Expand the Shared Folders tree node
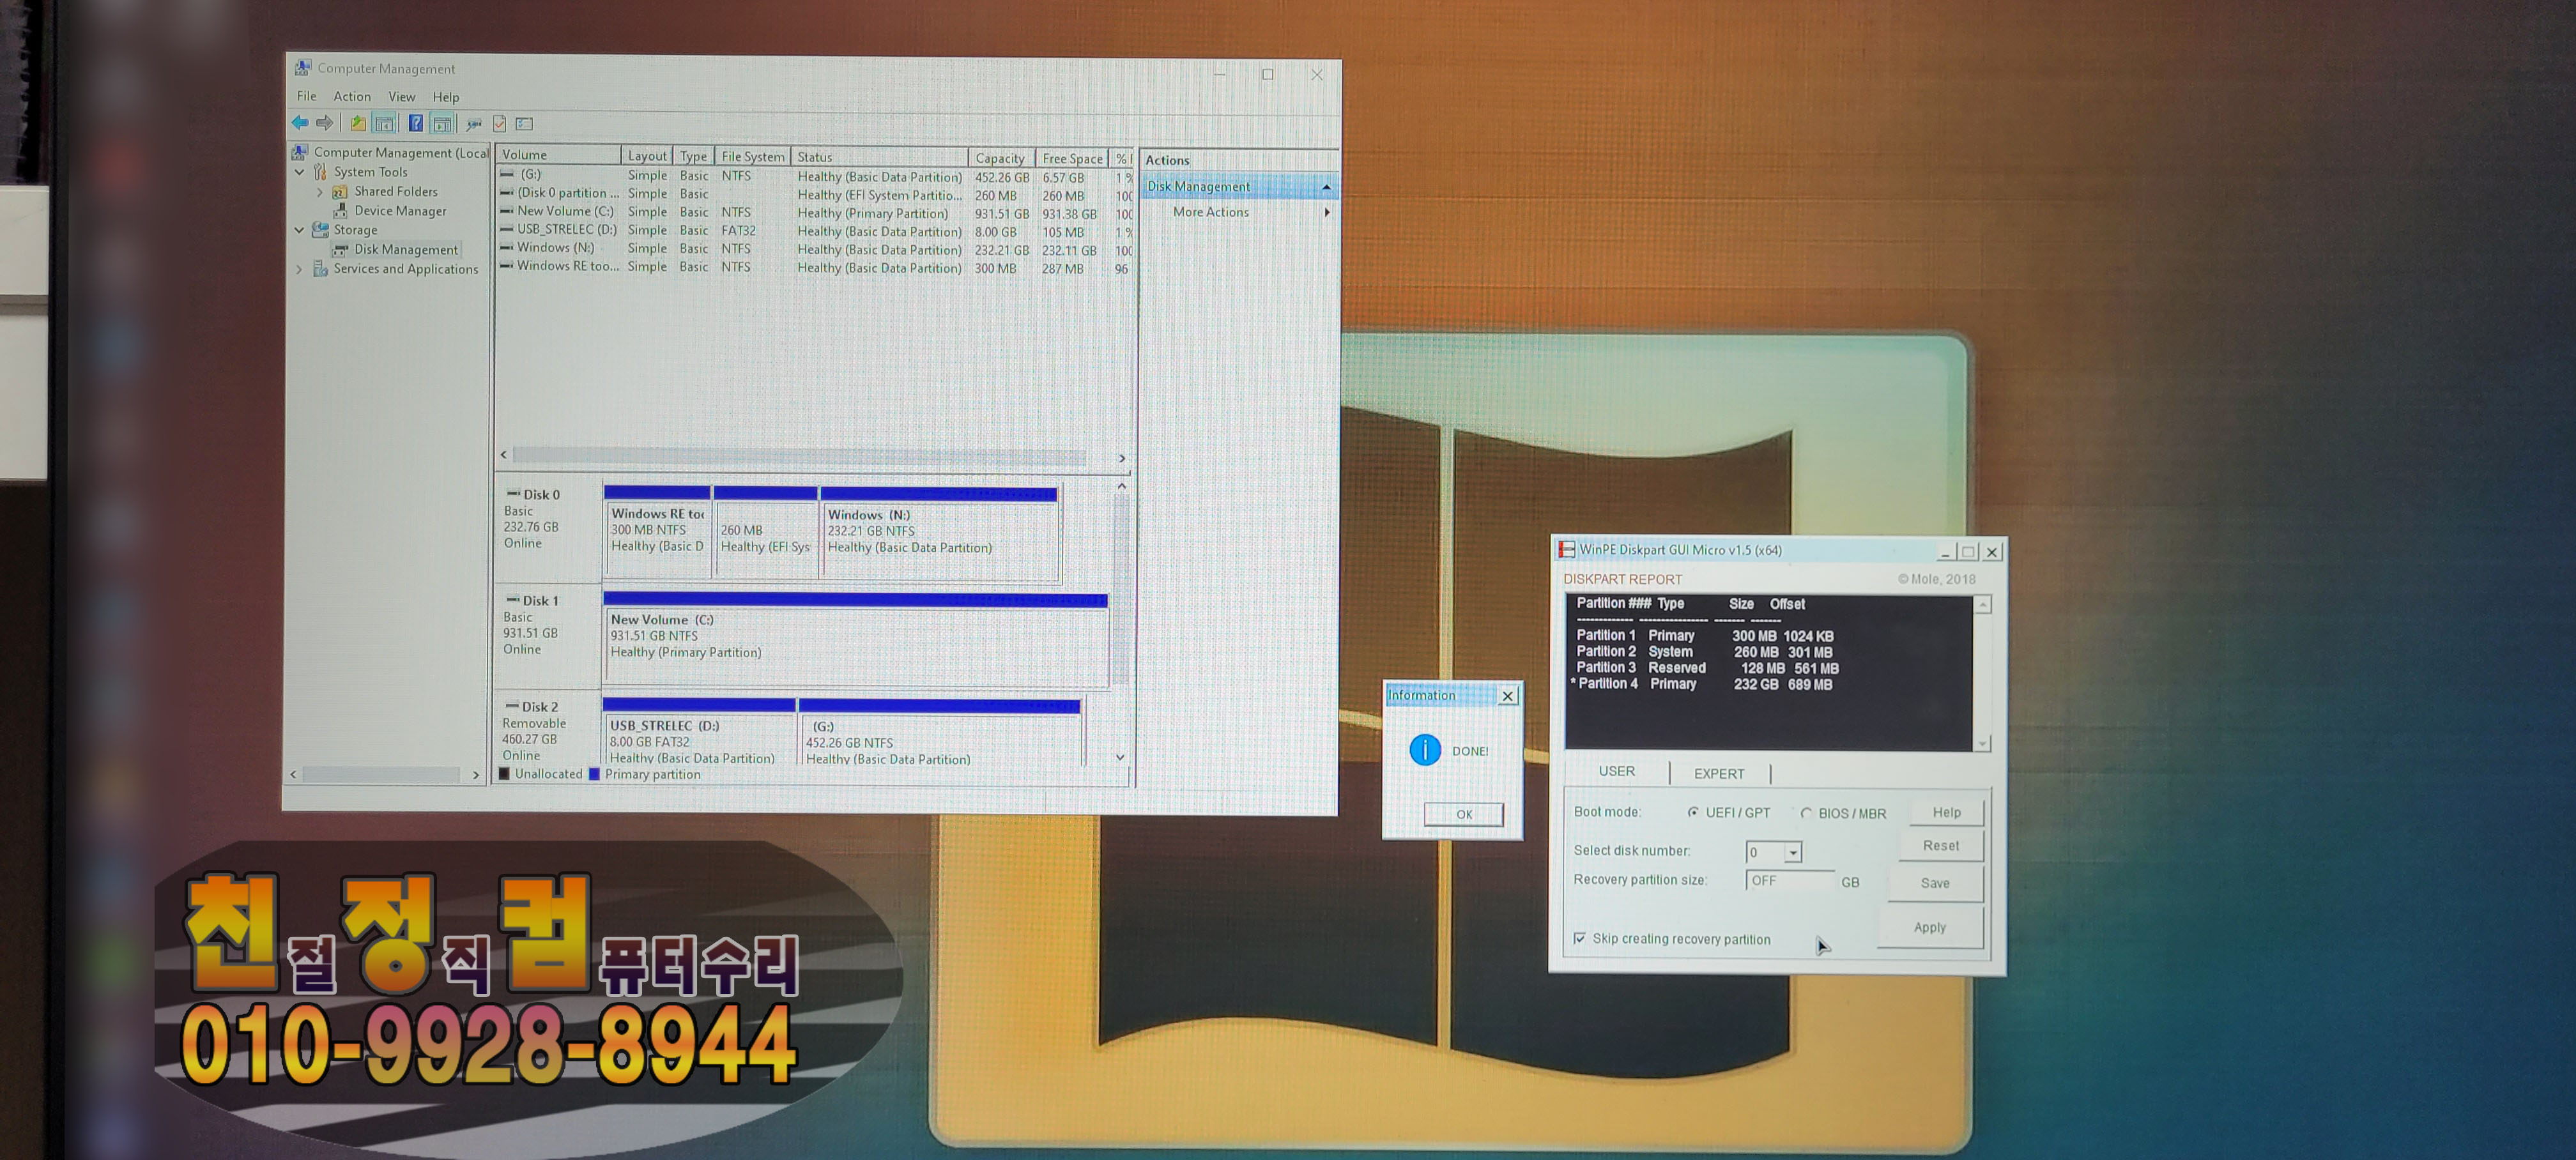 (320, 191)
